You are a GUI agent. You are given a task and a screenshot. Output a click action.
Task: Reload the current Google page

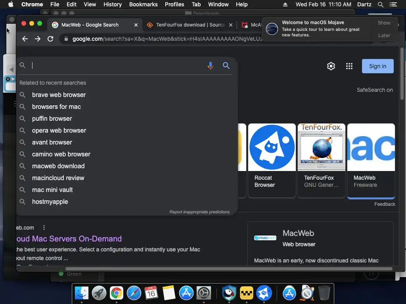pos(50,39)
